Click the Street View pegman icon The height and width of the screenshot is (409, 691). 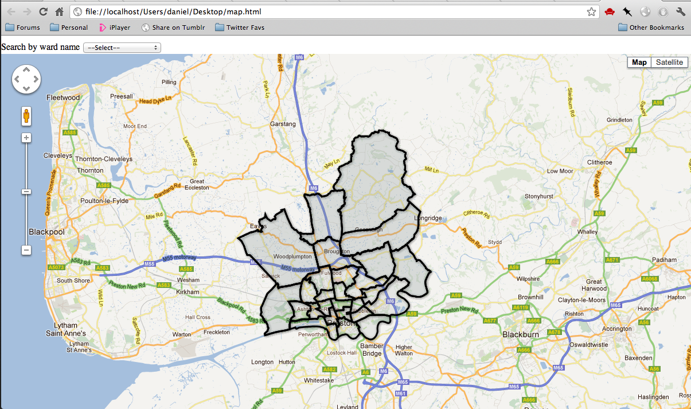pyautogui.click(x=26, y=116)
